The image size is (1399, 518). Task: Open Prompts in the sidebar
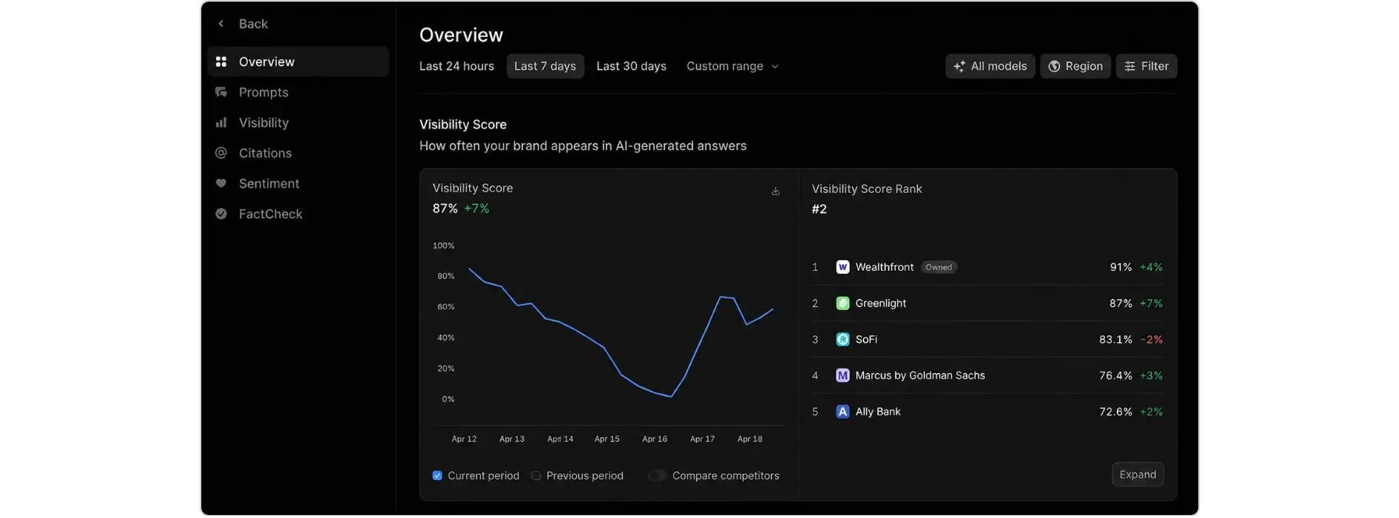pos(298,92)
